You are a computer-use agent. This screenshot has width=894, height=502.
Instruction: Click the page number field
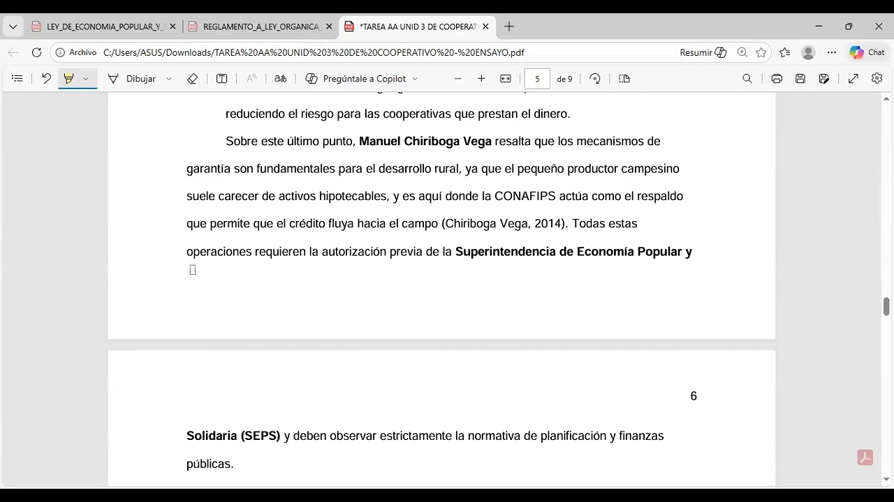(x=537, y=79)
